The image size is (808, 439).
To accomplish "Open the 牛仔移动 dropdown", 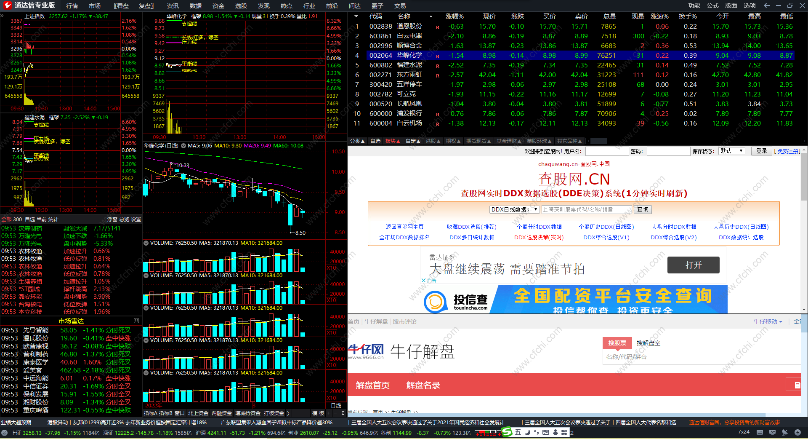I will (768, 321).
